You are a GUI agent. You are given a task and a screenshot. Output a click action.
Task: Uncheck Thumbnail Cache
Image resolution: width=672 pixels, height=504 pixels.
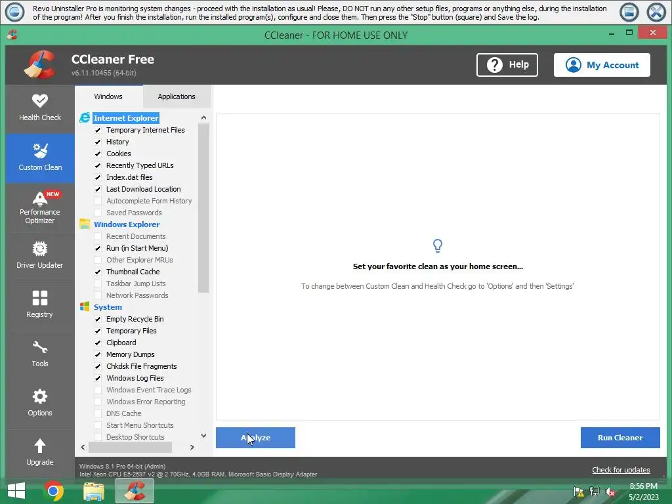[98, 272]
